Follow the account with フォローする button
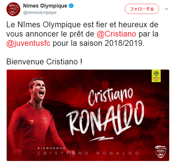Image resolution: width=175 pixels, height=163 pixels. pyautogui.click(x=142, y=9)
